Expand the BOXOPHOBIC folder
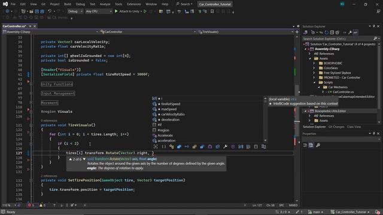Image resolution: width=383 pixels, height=215 pixels. point(314,63)
